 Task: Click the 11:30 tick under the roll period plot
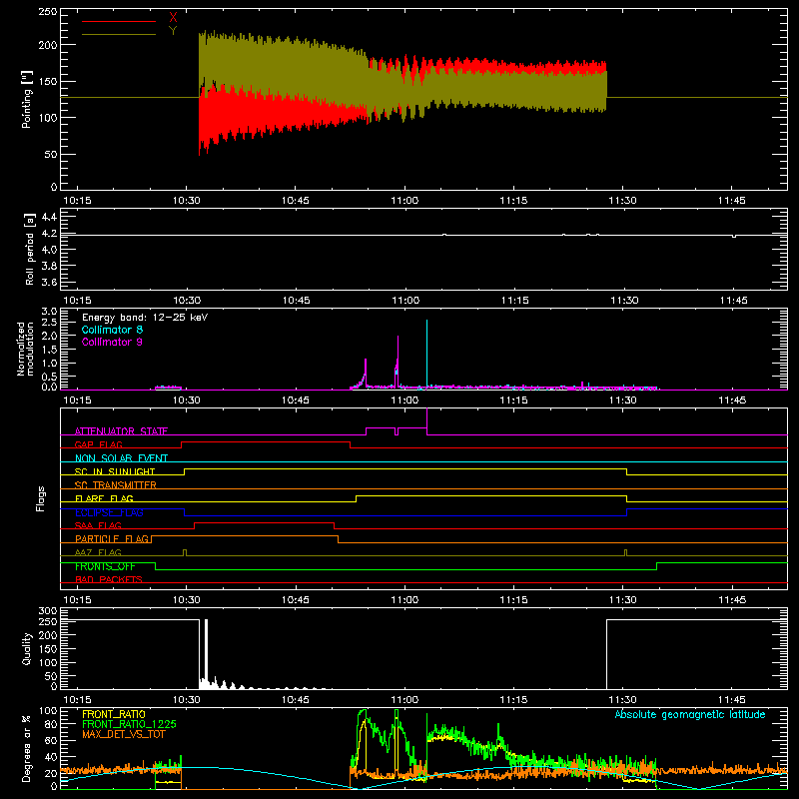[624, 301]
